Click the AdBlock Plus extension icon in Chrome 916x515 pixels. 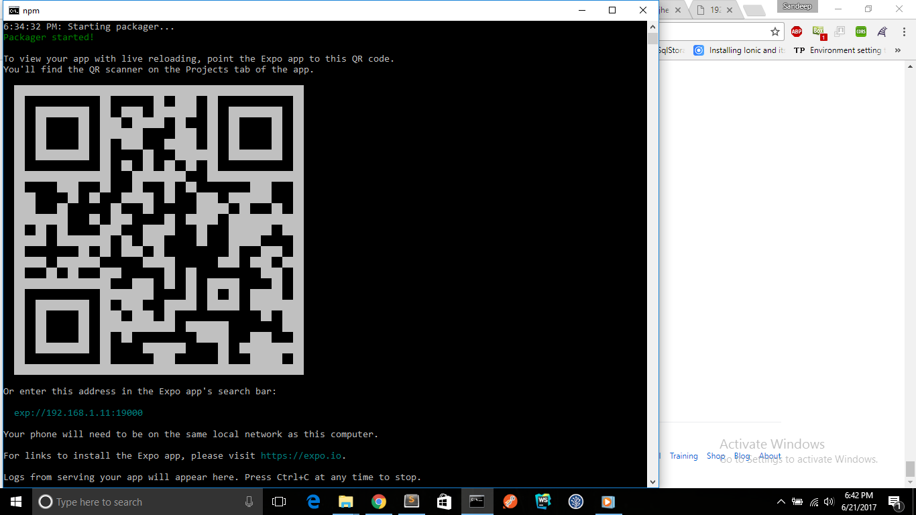(x=796, y=32)
